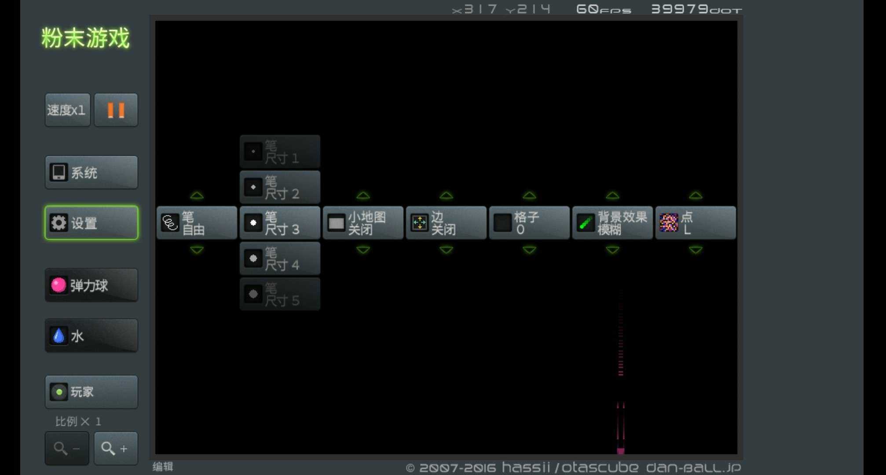The height and width of the screenshot is (475, 886).
Task: Open the 系统 system menu
Action: tap(91, 172)
